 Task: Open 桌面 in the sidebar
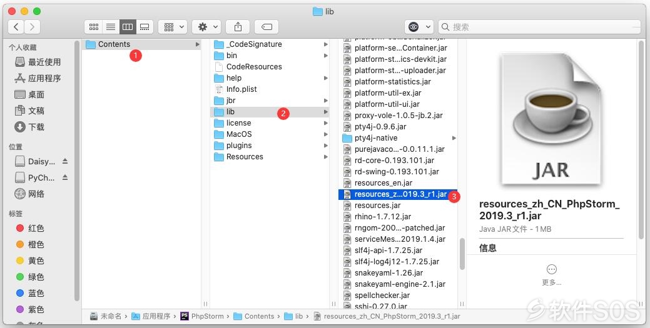click(x=30, y=94)
